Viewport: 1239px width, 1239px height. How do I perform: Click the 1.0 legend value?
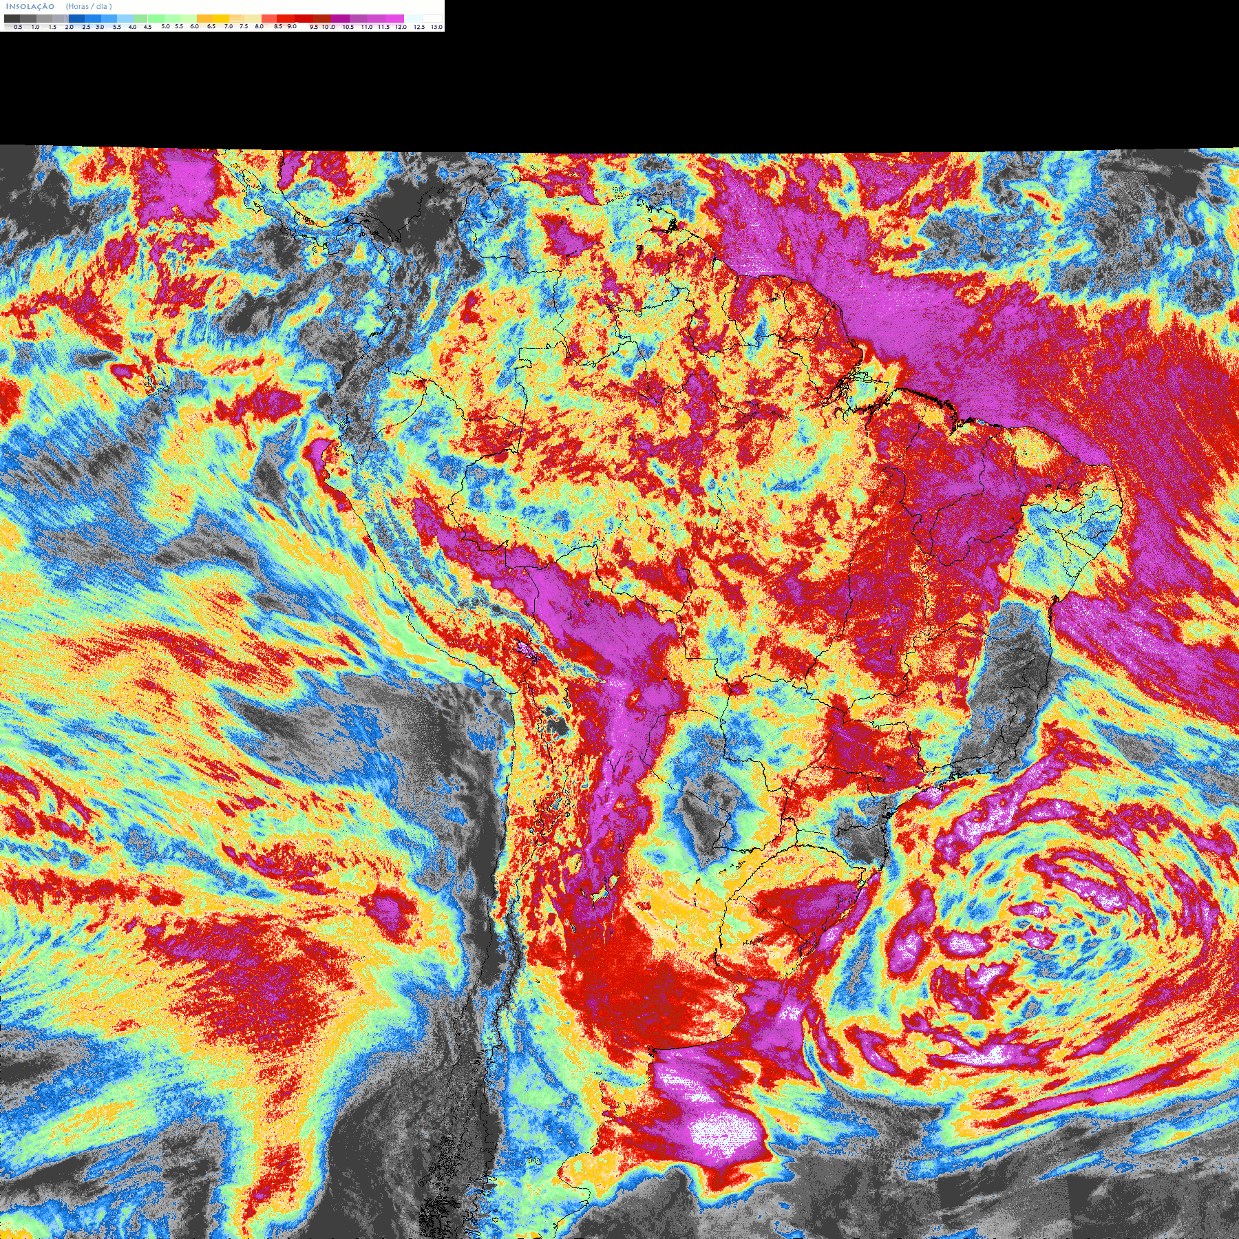(35, 27)
